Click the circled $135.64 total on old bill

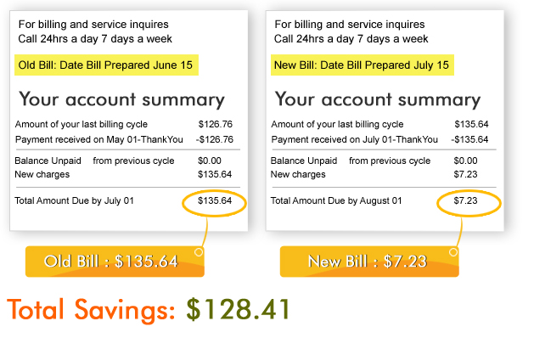(215, 200)
